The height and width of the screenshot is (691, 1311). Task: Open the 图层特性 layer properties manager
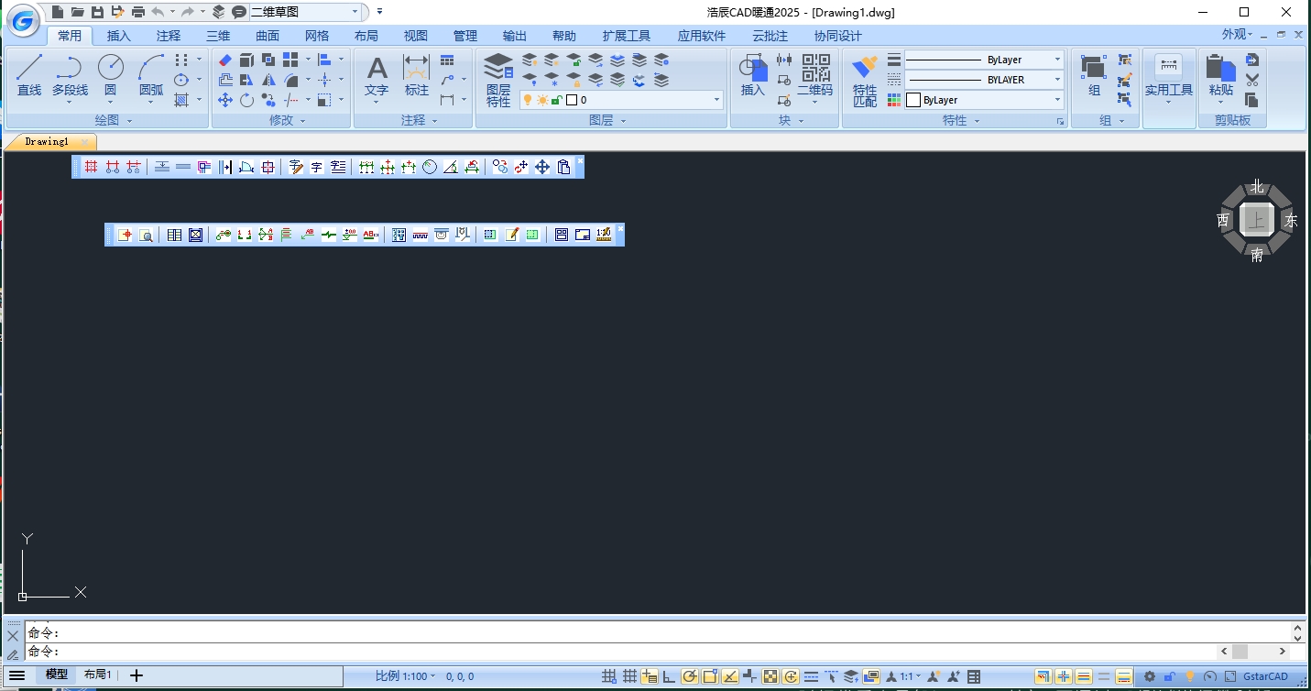(x=498, y=80)
